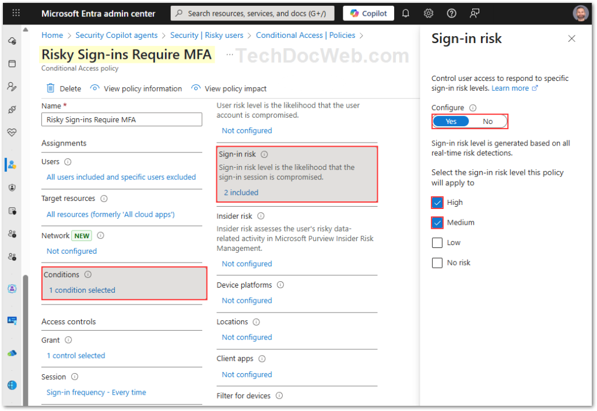This screenshot has width=597, height=411.
Task: Check the No risk checkbox
Action: coord(437,263)
